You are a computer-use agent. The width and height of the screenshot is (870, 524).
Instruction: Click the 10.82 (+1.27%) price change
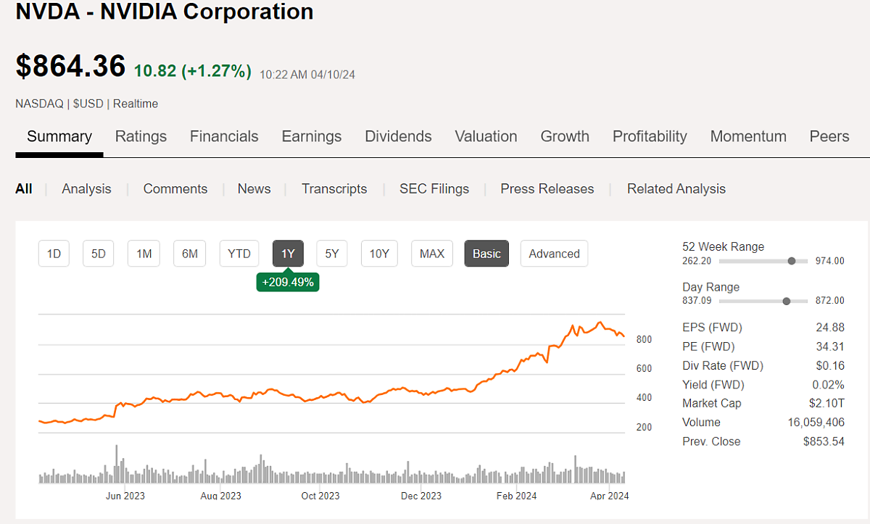coord(193,71)
